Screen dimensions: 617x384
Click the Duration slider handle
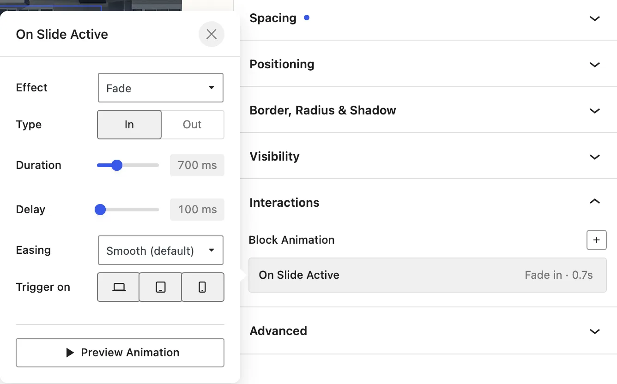[117, 165]
